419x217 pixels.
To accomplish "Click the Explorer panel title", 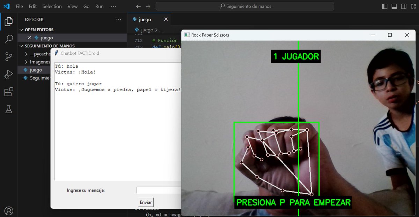I will tap(34, 20).
